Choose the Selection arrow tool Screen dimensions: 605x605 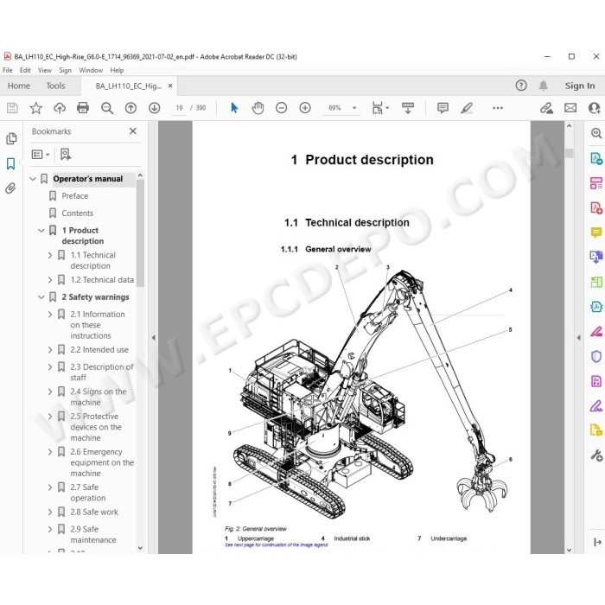point(234,108)
